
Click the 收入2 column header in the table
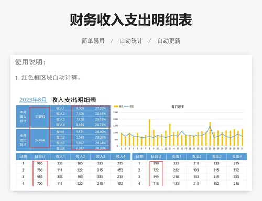(x=80, y=156)
